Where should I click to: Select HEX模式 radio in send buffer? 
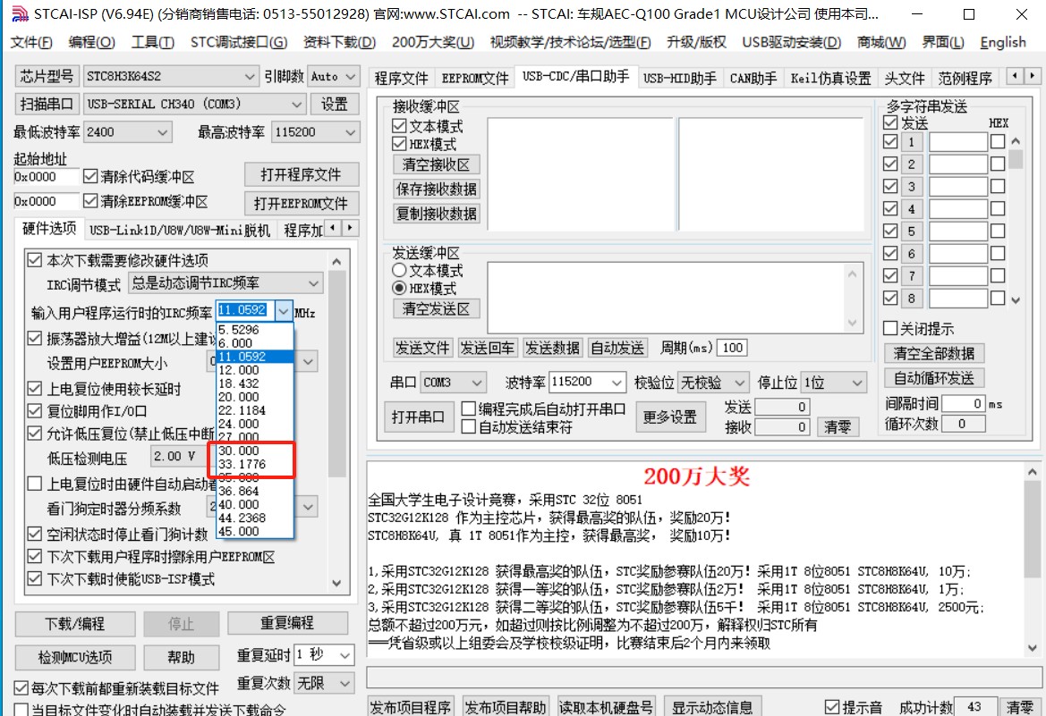tap(399, 289)
